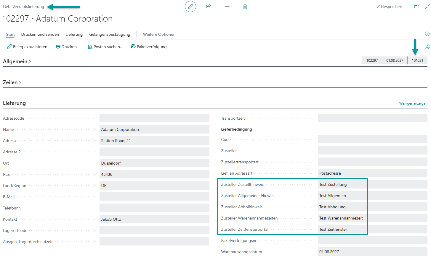Click summary value 101021 in Allgemein
Viewport: 431px width, 260px height.
tap(417, 60)
